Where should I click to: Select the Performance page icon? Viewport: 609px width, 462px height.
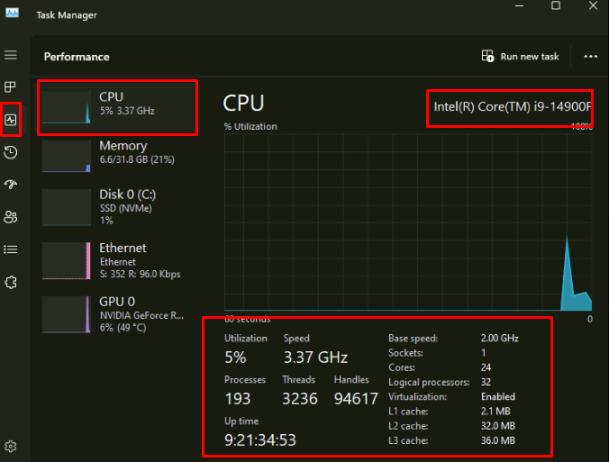(x=11, y=120)
